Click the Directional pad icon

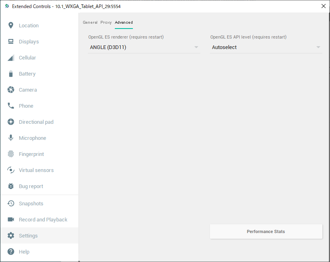click(11, 122)
